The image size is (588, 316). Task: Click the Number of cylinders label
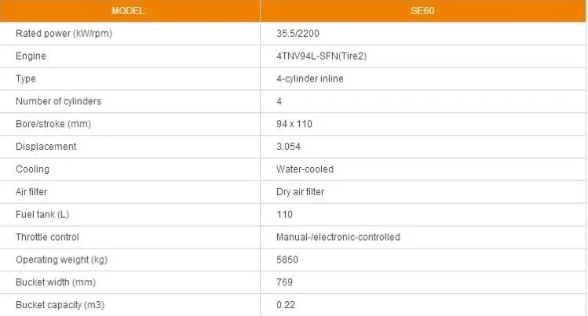[59, 101]
